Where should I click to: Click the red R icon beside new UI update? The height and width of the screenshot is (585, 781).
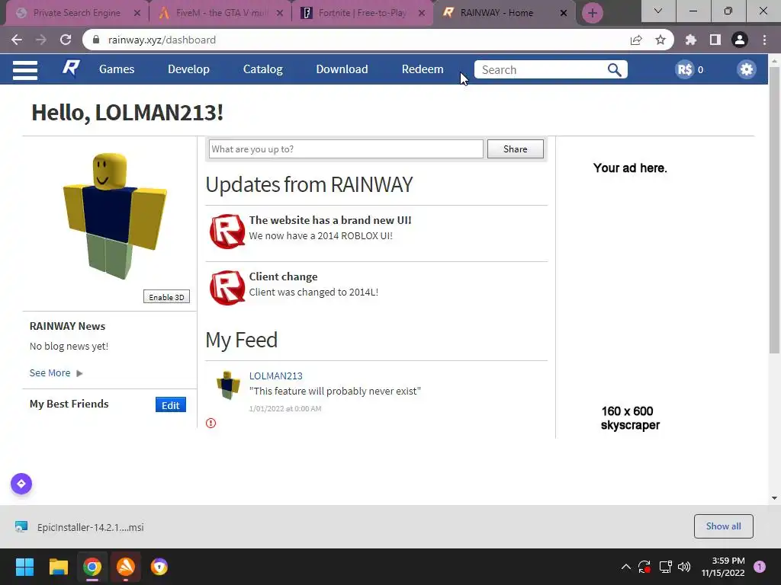coord(227,232)
